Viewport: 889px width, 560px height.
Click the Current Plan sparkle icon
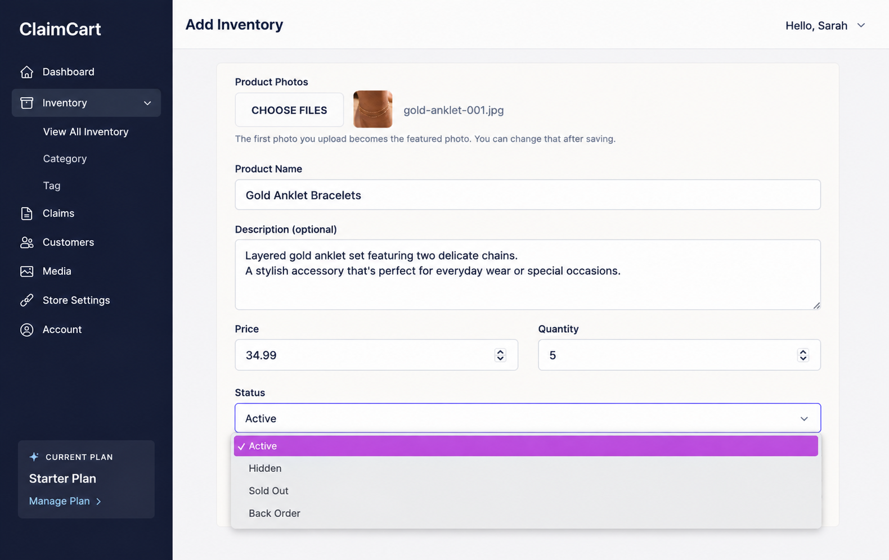(34, 457)
